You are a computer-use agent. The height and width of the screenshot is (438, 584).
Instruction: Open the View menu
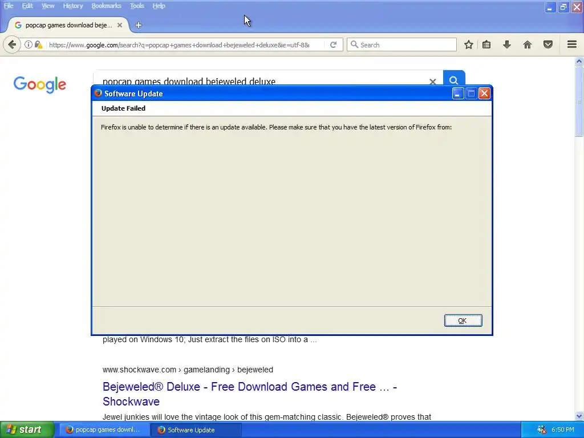click(x=48, y=6)
